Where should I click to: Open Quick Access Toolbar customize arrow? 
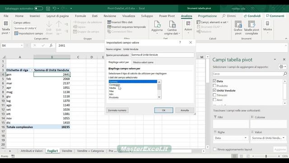71,9
